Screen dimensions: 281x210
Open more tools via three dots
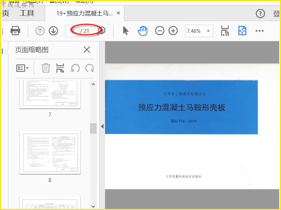point(260,31)
